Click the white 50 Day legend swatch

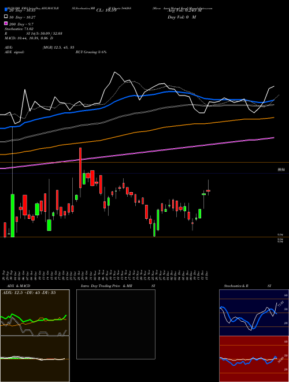click(6, 17)
